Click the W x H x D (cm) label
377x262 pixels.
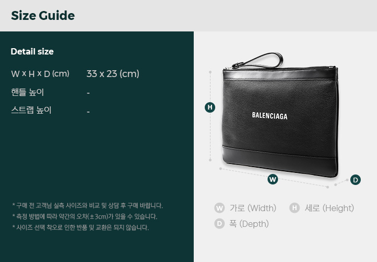[x=40, y=74]
